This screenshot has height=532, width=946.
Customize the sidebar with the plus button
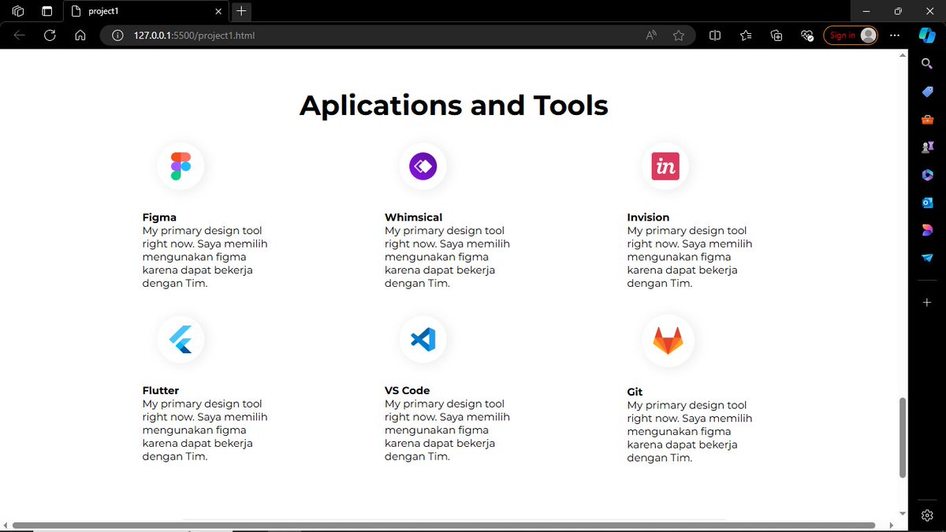pyautogui.click(x=926, y=301)
